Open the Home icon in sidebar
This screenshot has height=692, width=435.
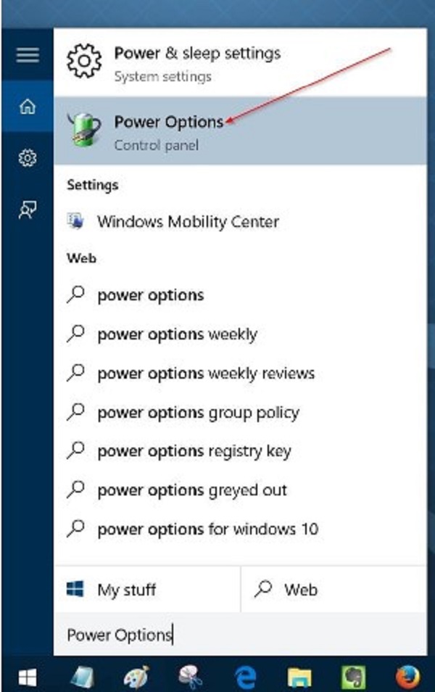[27, 107]
